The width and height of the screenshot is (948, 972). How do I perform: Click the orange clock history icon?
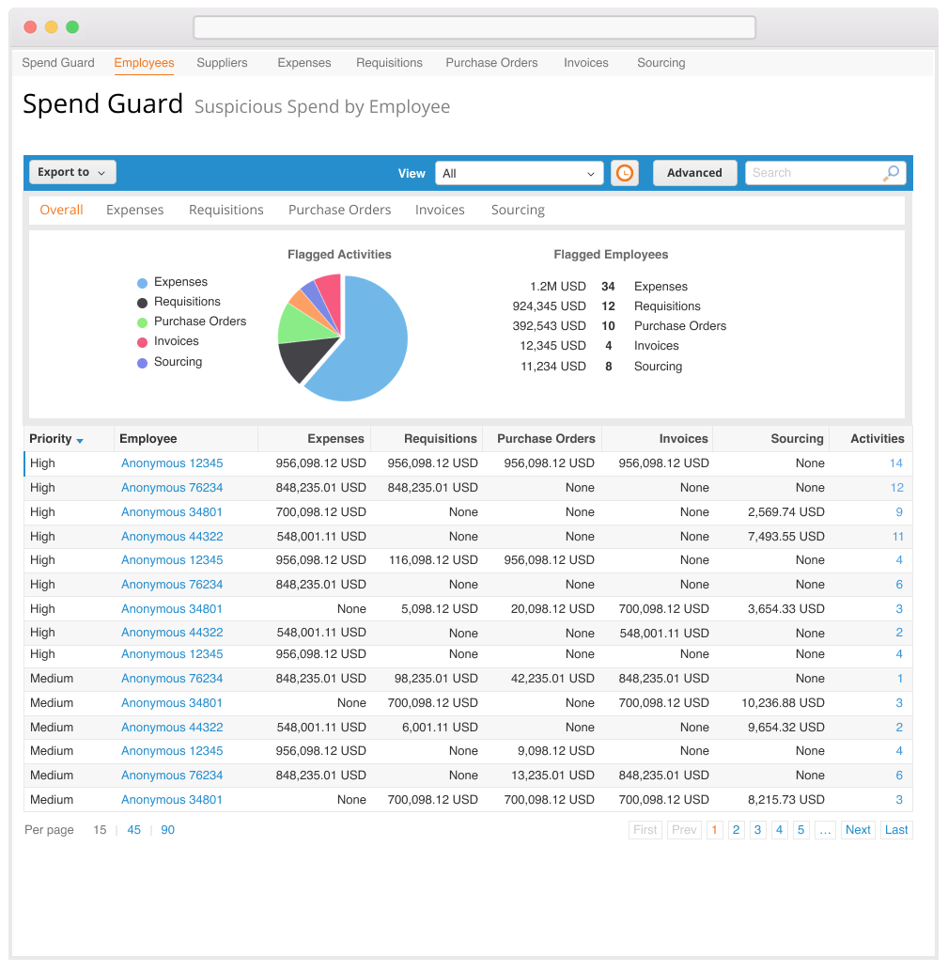(624, 173)
